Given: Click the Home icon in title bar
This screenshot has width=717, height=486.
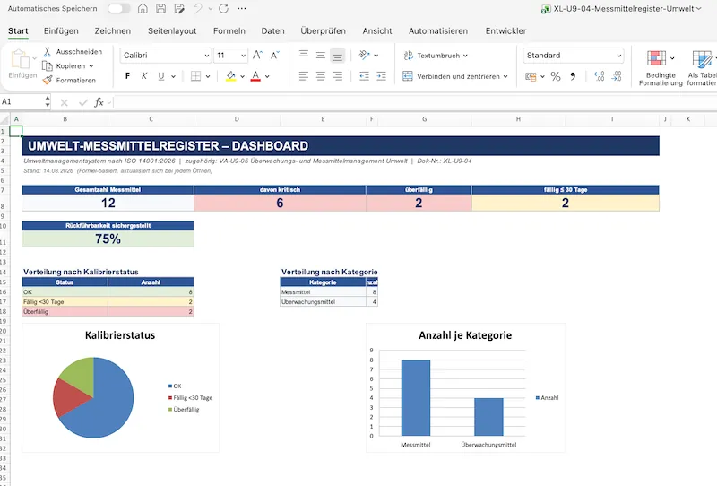Looking at the screenshot, I should [x=143, y=8].
